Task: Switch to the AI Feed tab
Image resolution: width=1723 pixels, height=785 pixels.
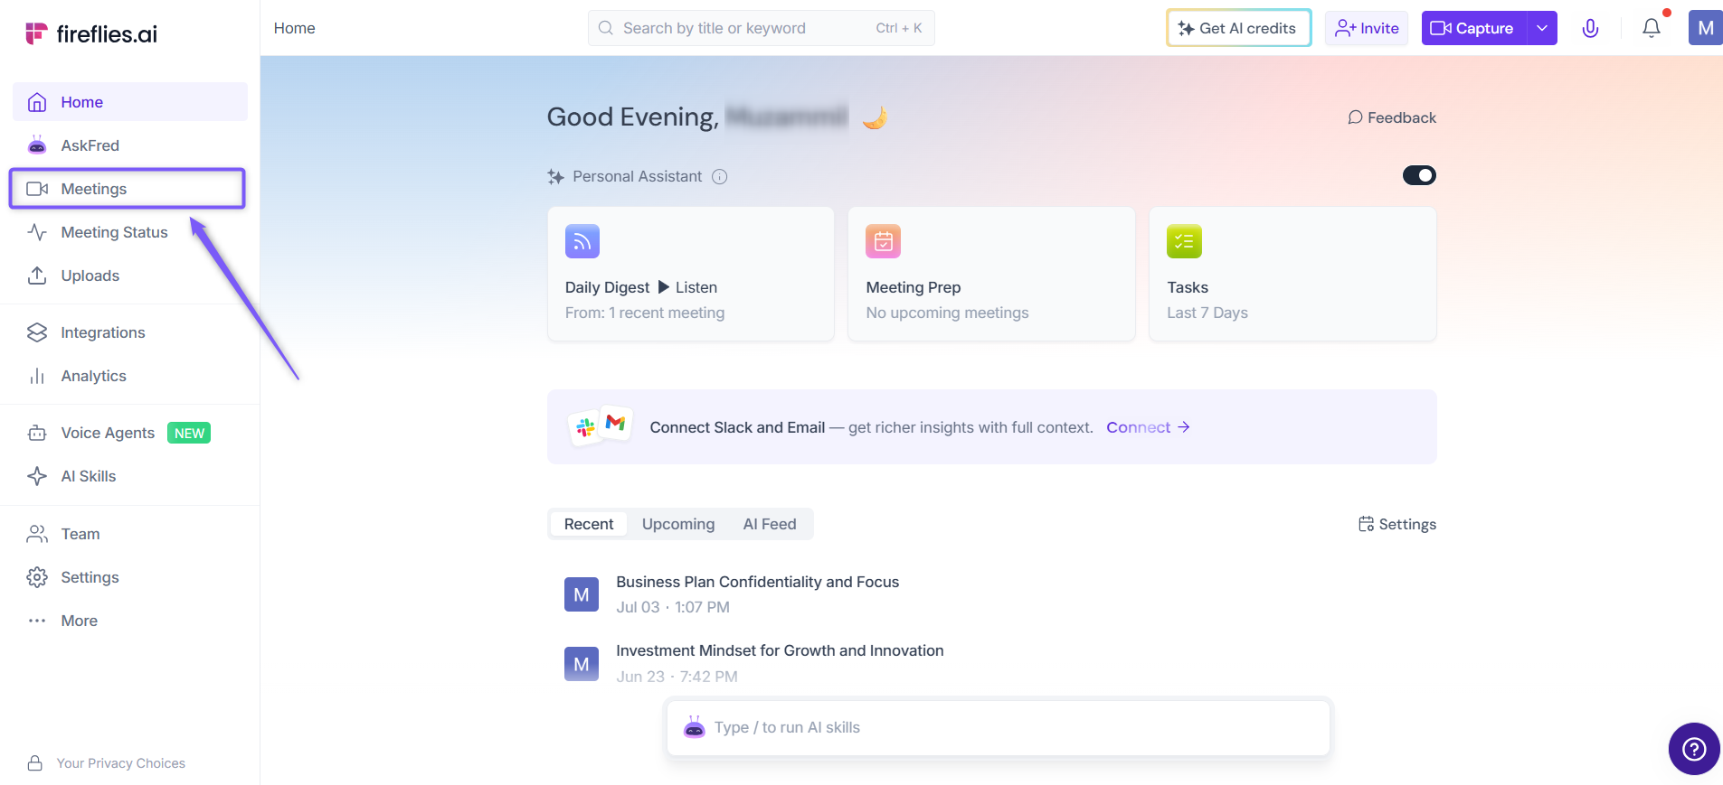Action: click(x=770, y=524)
